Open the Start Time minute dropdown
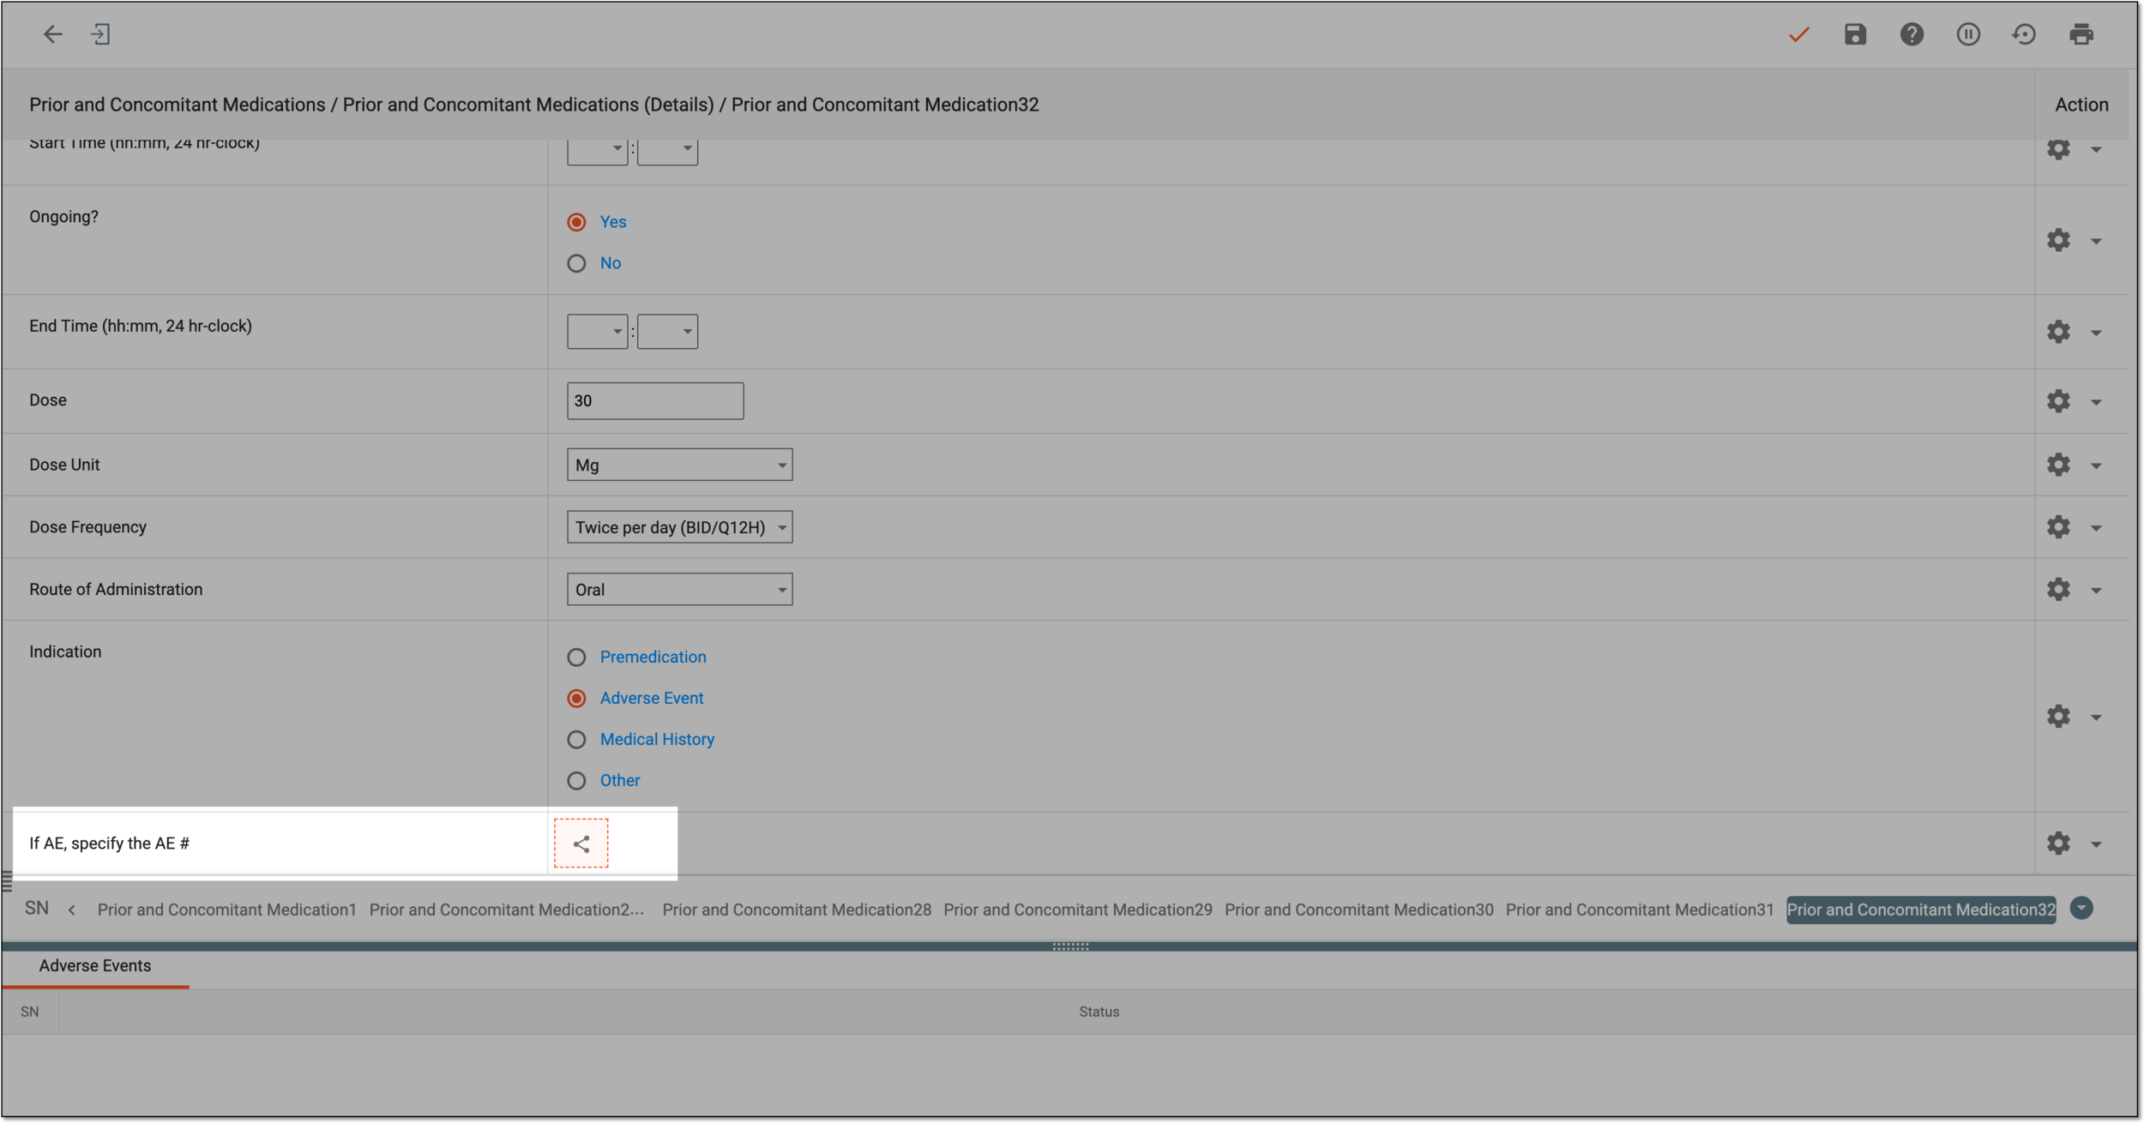 (x=667, y=151)
